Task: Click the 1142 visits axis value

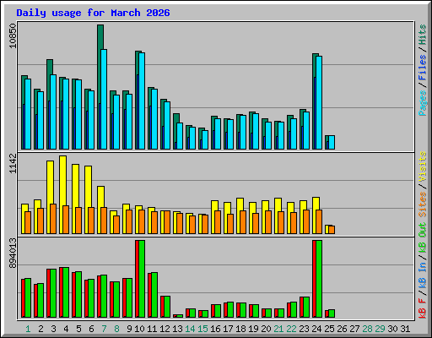Action: [13, 164]
